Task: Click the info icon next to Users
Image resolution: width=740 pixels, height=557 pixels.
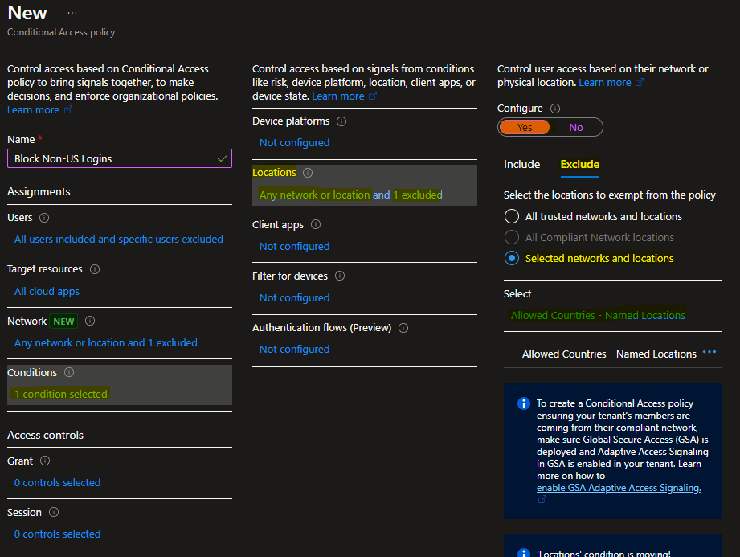Action: click(44, 218)
